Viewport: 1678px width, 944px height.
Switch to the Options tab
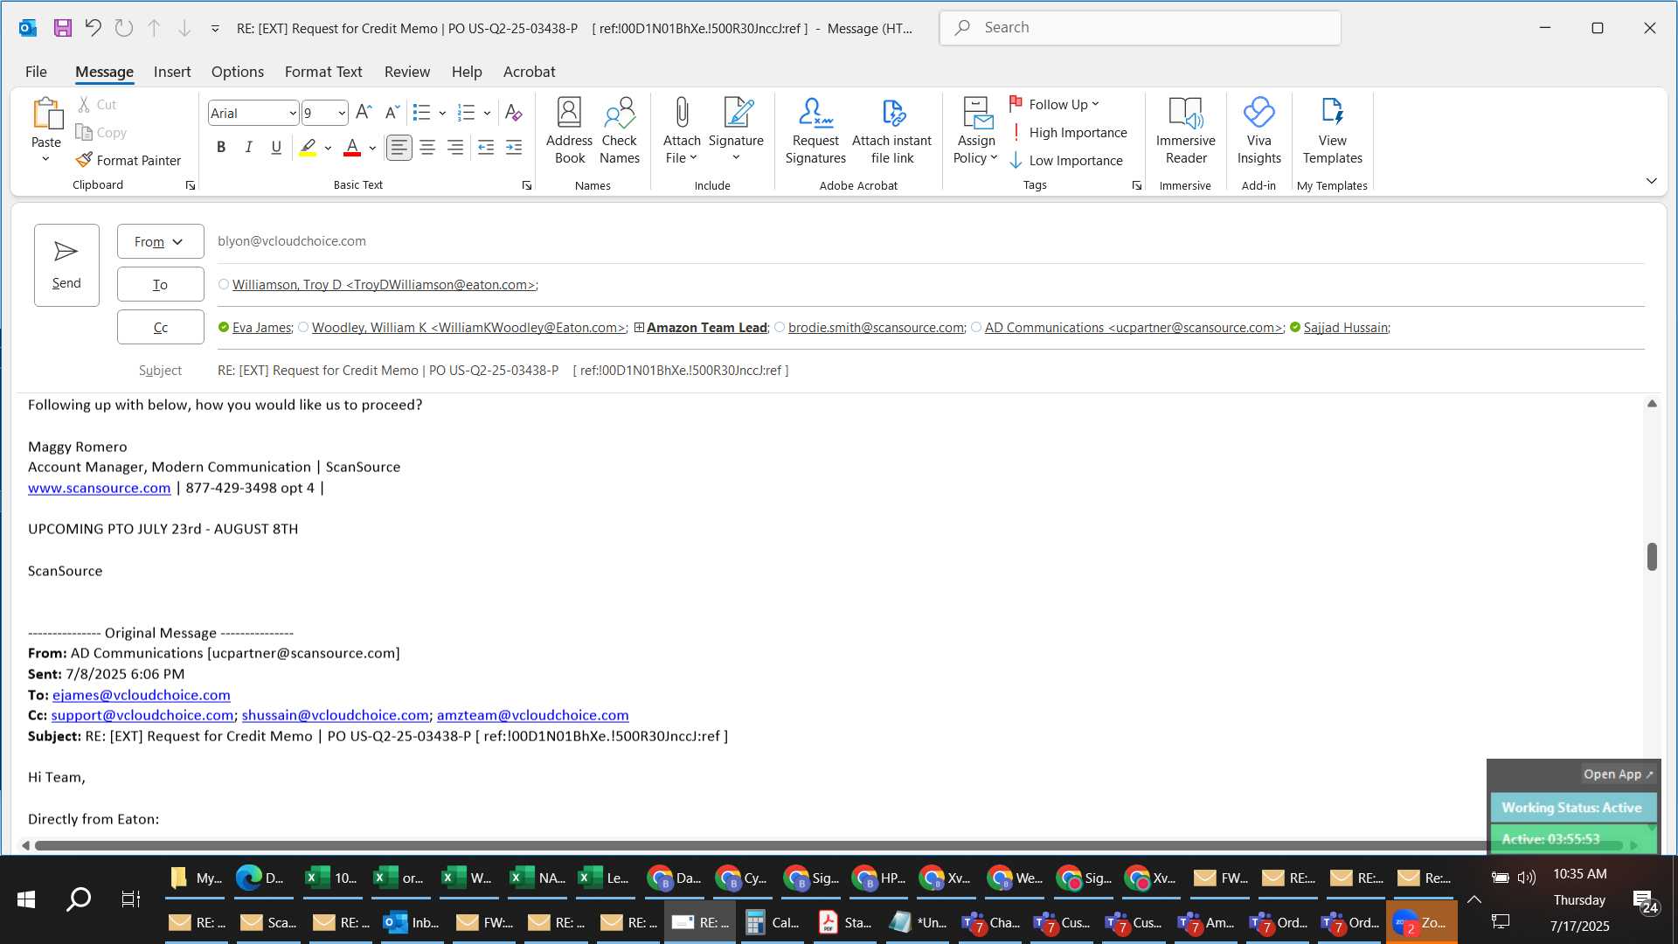238,72
